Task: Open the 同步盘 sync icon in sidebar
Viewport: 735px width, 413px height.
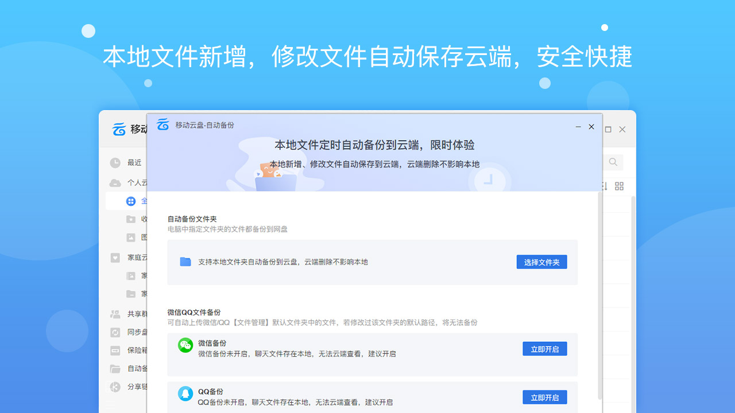Action: point(115,332)
